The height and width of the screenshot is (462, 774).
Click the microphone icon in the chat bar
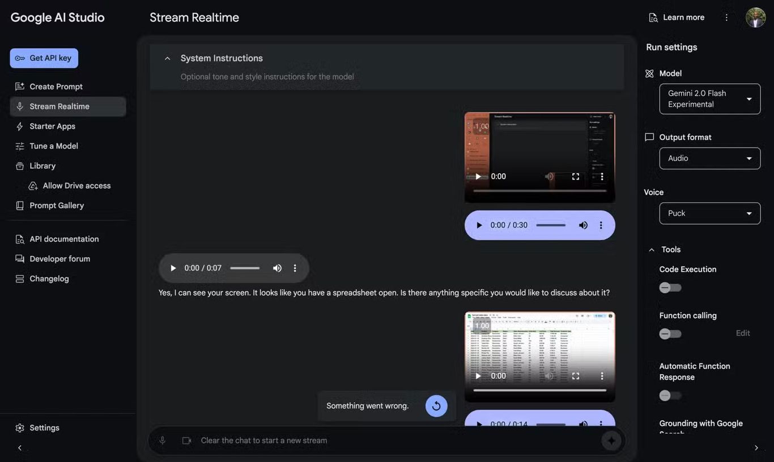coord(163,440)
